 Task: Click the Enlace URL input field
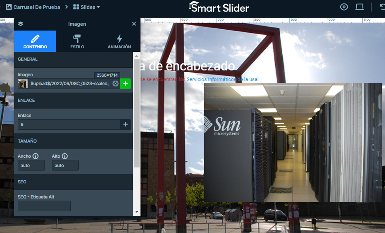[x=69, y=124]
